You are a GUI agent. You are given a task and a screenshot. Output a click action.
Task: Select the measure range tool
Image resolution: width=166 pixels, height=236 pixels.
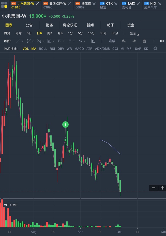(x=70, y=41)
